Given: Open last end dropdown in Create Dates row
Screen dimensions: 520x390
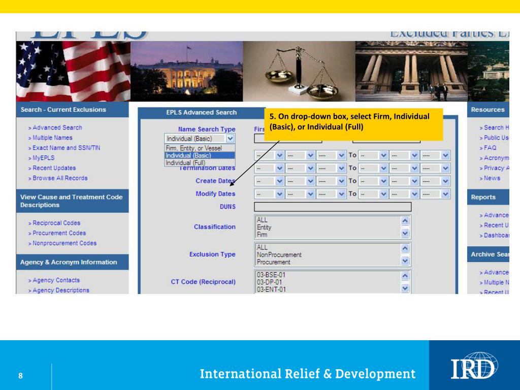Looking at the screenshot, I should pos(445,181).
